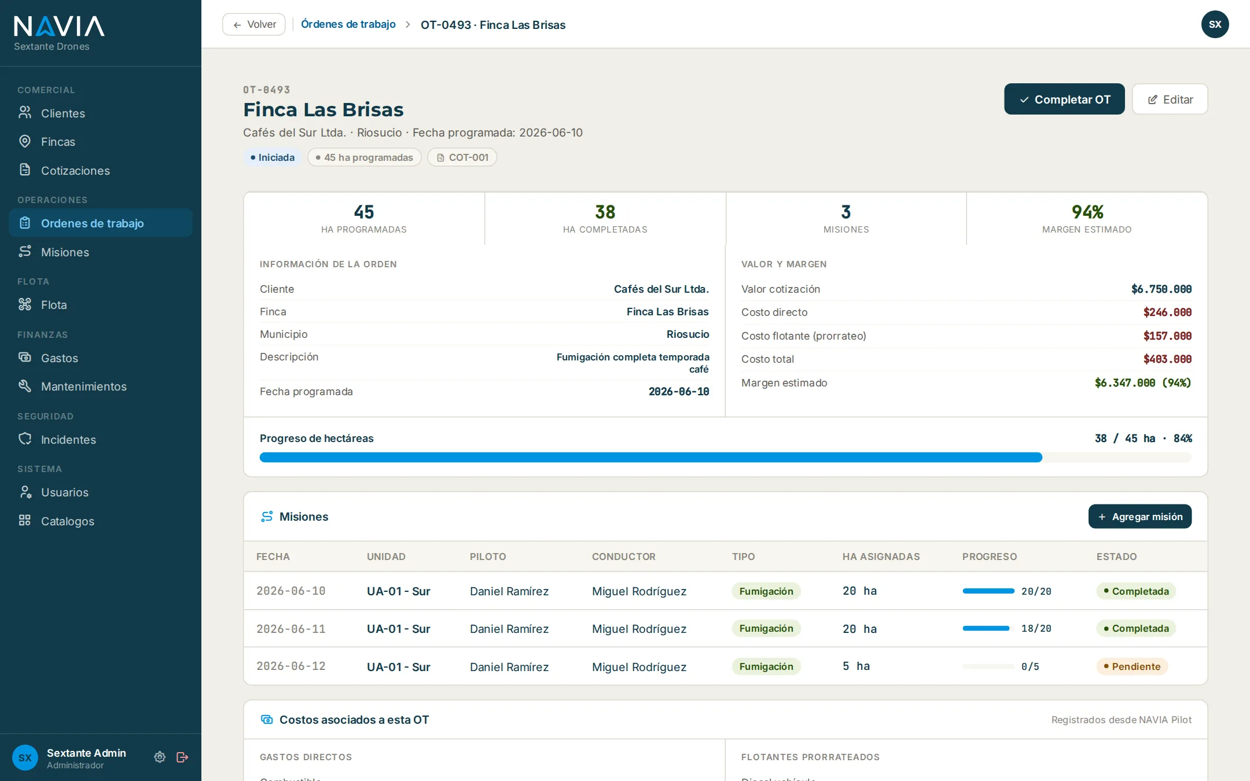This screenshot has height=781, width=1250.
Task: Select the mission row dated 2026-06-12
Action: 725,666
